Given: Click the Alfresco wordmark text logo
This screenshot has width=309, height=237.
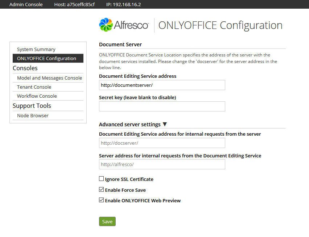Looking at the screenshot, I should (x=131, y=25).
